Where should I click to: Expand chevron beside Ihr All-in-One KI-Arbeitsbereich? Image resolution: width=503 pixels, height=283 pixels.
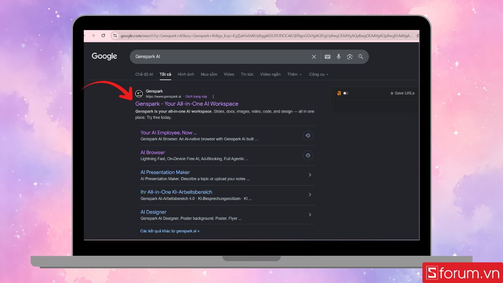[x=310, y=195]
